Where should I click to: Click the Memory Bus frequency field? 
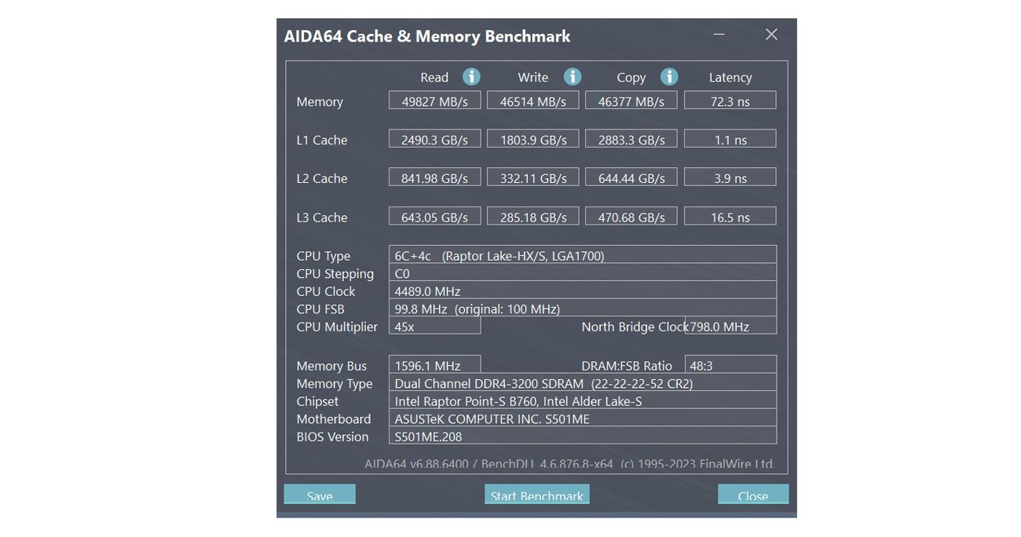click(x=434, y=366)
